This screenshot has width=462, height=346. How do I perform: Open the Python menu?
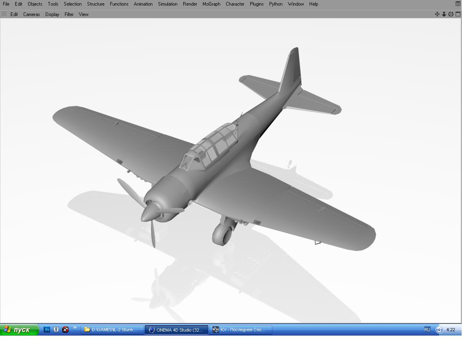[x=276, y=4]
